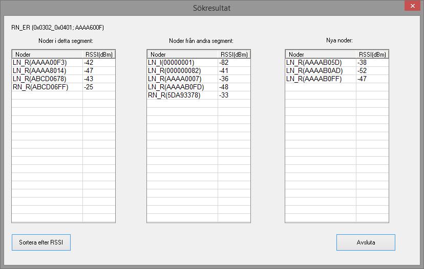Click the Sortera efter RSSI button

tap(41, 242)
